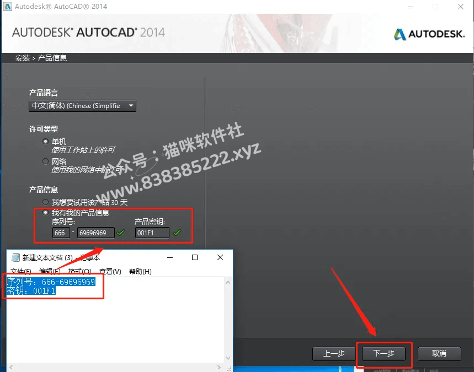
Task: Click Notepad's vertical scrollbar up arrow
Action: 228,282
